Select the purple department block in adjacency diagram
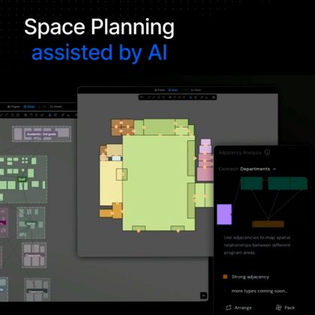 click(224, 214)
